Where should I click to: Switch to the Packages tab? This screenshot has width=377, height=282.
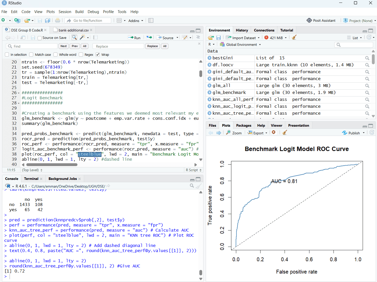tap(244, 125)
